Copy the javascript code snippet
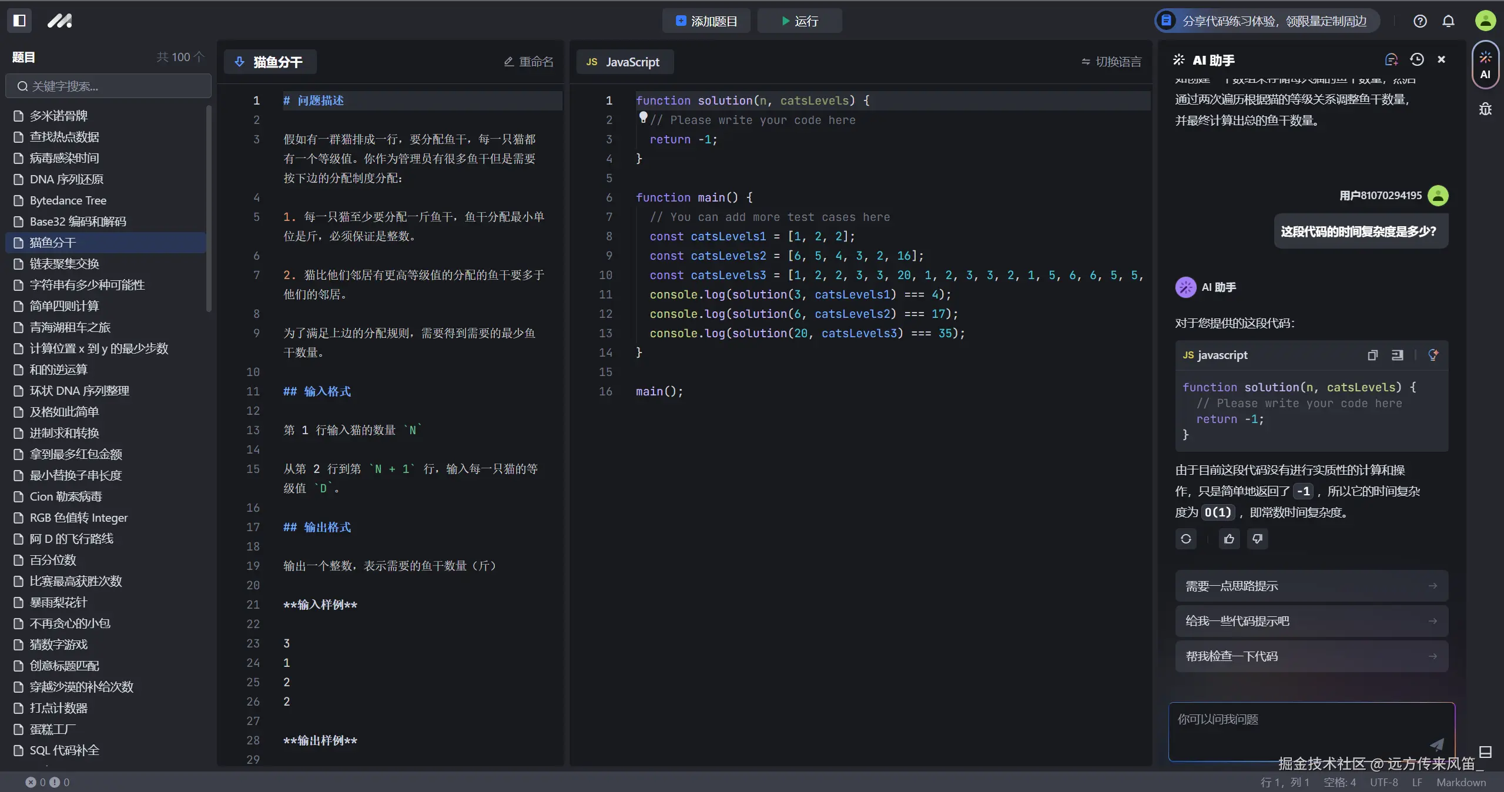 [x=1372, y=355]
